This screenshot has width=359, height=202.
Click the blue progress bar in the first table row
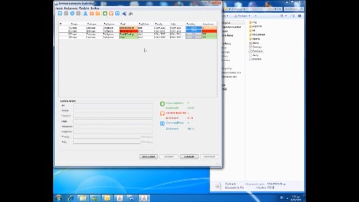pyautogui.click(x=194, y=28)
